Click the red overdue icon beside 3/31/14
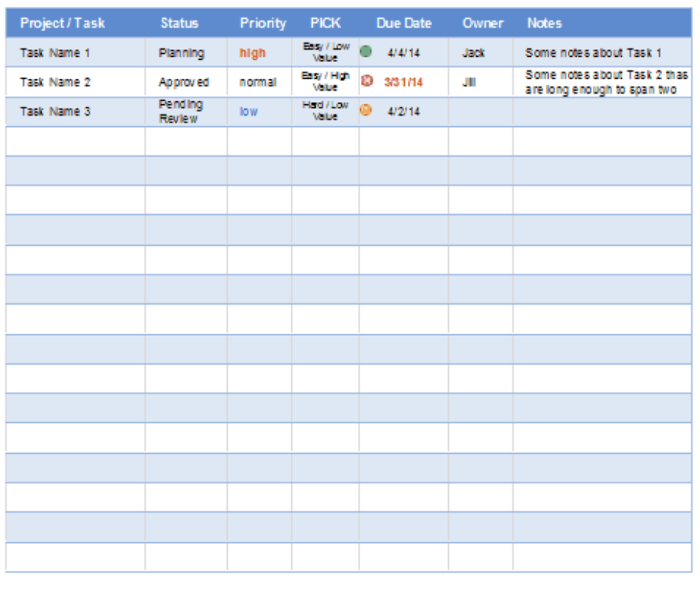Viewport: 700px width, 590px height. click(x=367, y=81)
